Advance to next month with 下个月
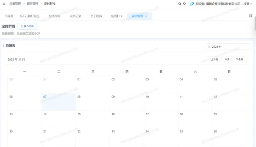 coord(240,59)
